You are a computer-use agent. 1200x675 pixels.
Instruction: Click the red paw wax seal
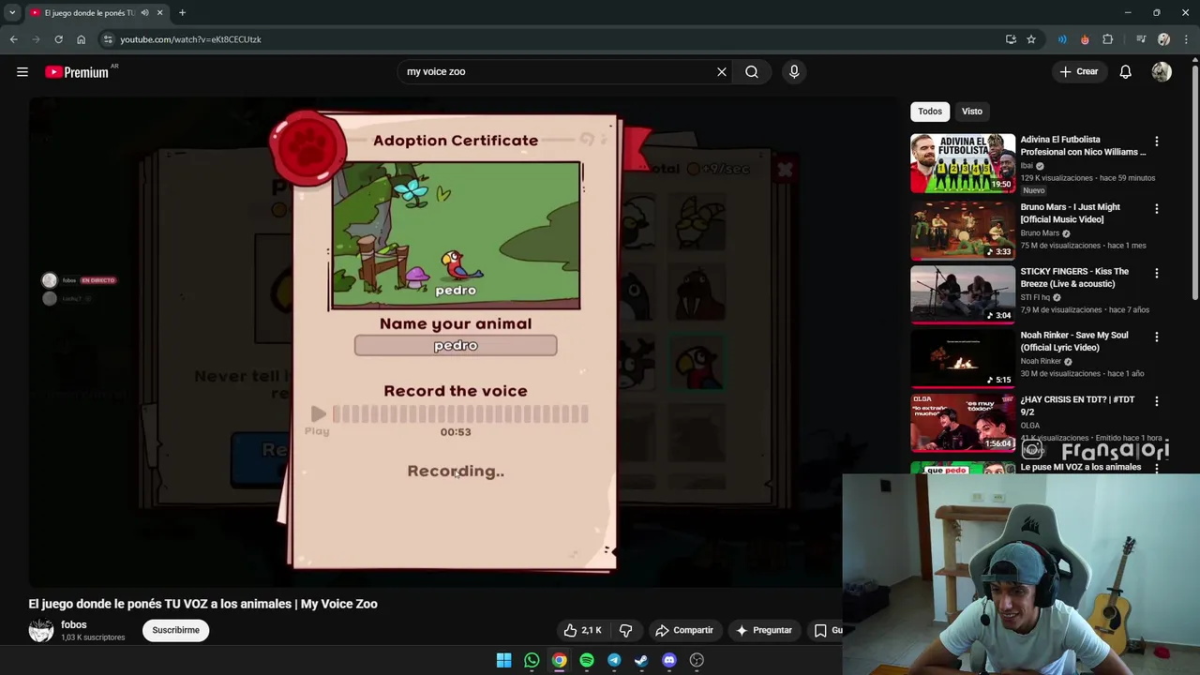click(x=307, y=148)
